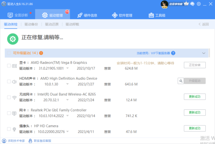
Task: Click 升级驱动 for HDMI声卡
Action: [x=195, y=81]
